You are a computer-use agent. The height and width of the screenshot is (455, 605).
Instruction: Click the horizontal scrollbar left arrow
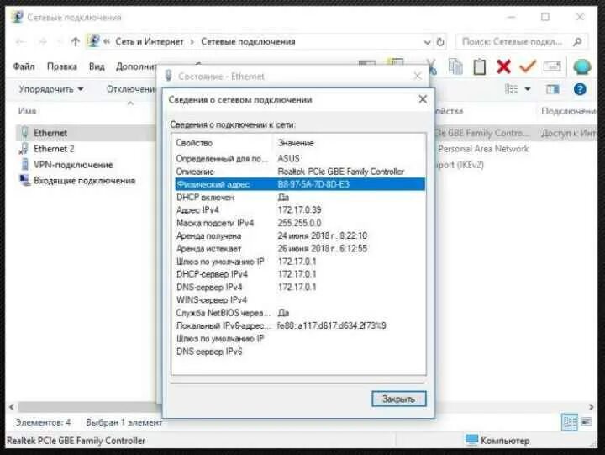pyautogui.click(x=12, y=407)
